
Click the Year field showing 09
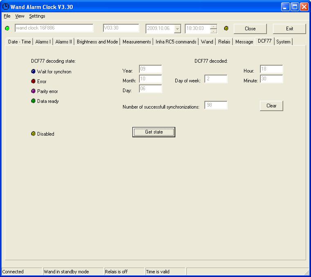point(150,69)
